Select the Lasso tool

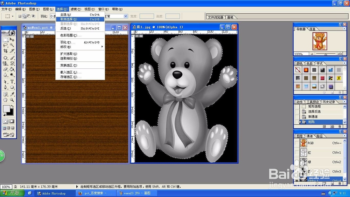click(6, 45)
